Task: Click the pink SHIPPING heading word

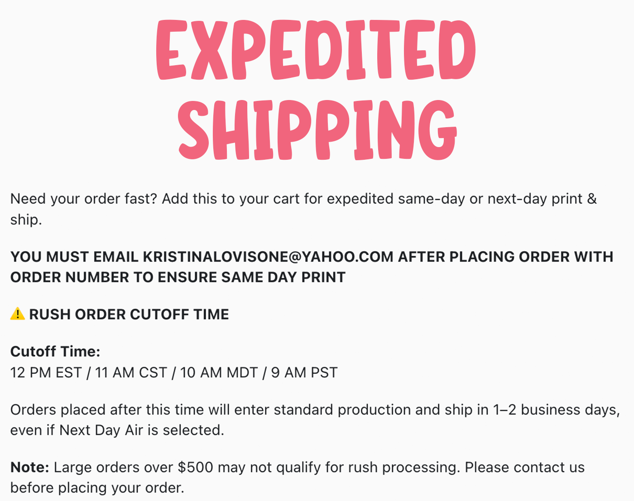Action: [317, 130]
